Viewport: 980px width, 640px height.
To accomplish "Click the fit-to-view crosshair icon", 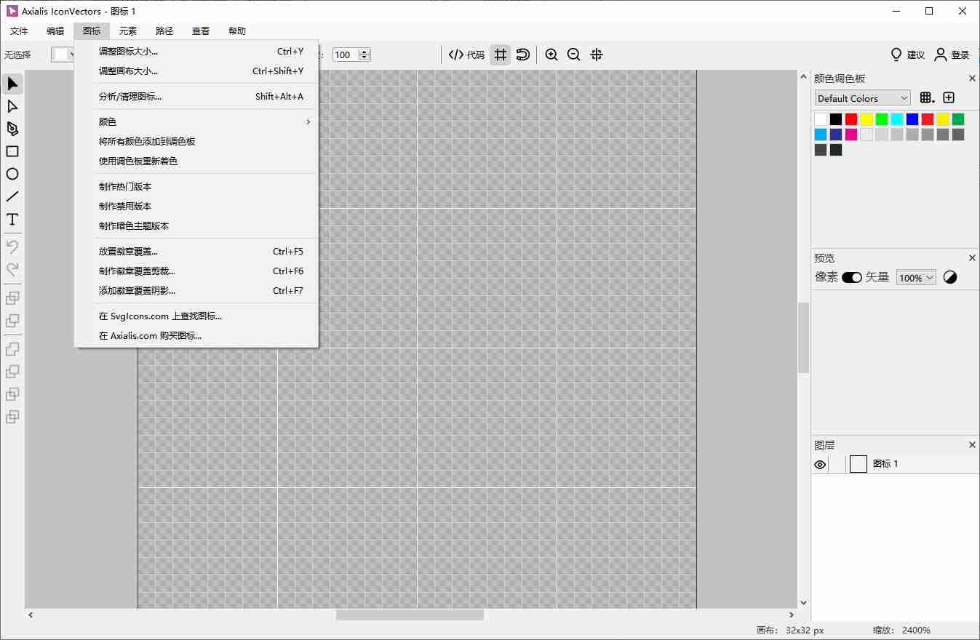I will point(597,54).
